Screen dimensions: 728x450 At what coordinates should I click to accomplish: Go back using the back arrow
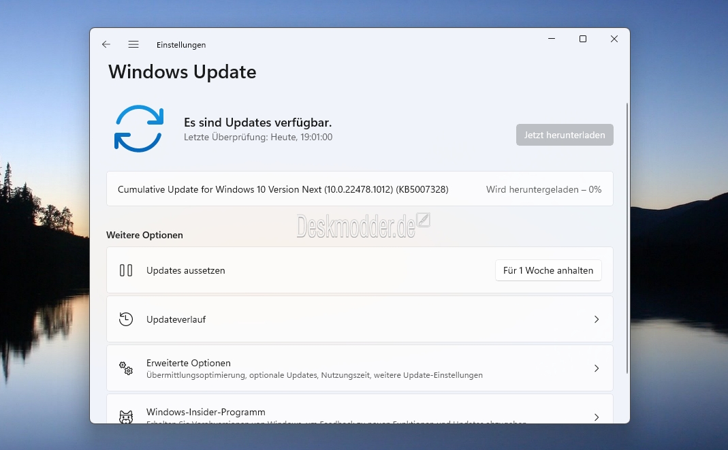coord(106,44)
